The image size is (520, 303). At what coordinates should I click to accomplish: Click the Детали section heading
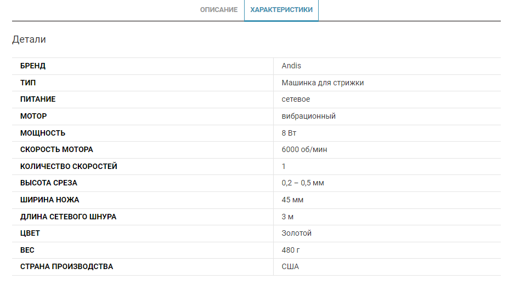pyautogui.click(x=29, y=39)
